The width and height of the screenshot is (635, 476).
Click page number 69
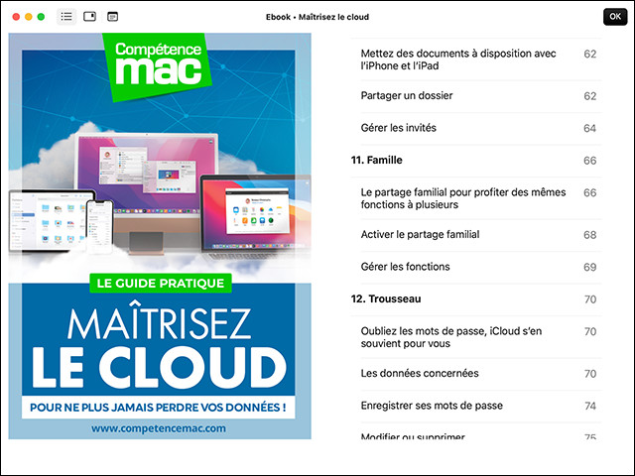click(589, 267)
